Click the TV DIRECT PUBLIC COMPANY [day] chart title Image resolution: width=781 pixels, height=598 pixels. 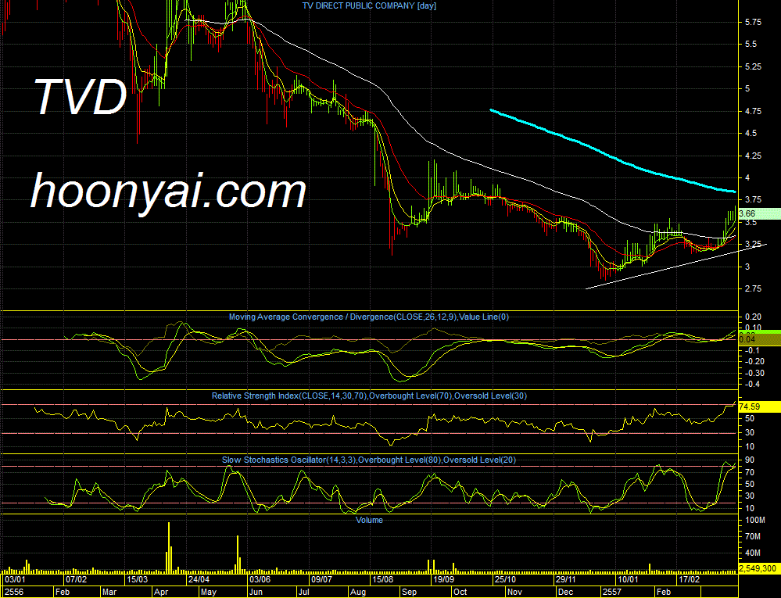pos(369,6)
